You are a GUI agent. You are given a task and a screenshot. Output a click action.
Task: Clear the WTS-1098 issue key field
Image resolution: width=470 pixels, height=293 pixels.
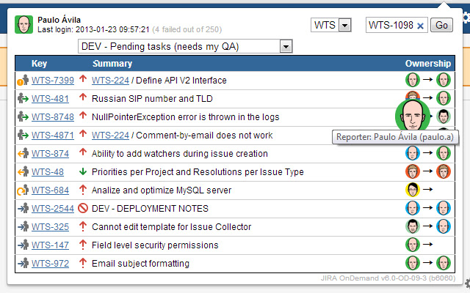[x=421, y=26]
